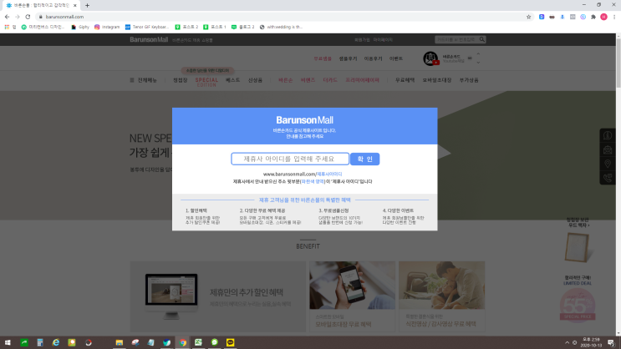
Task: Open the 블로그 2 bookmark
Action: (x=242, y=27)
